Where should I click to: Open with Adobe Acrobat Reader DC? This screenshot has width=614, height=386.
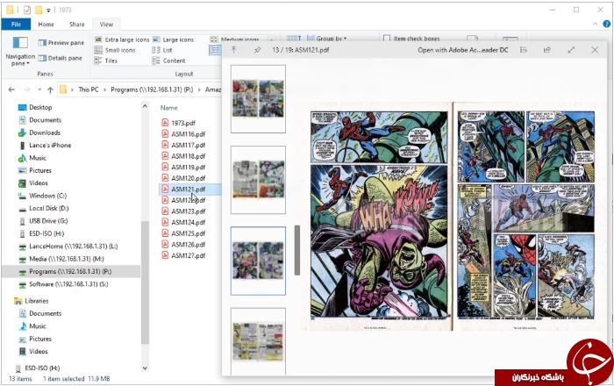[x=463, y=50]
